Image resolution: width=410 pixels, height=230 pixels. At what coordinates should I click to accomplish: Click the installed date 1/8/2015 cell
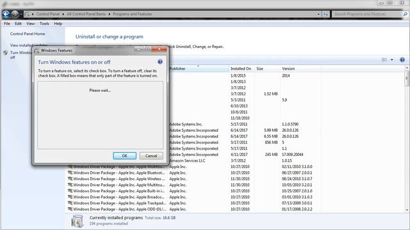click(x=238, y=75)
